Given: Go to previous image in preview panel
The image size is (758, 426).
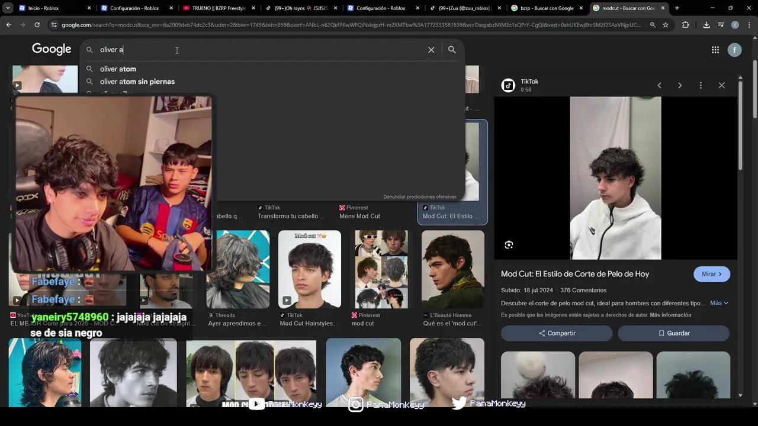Looking at the screenshot, I should pos(659,85).
